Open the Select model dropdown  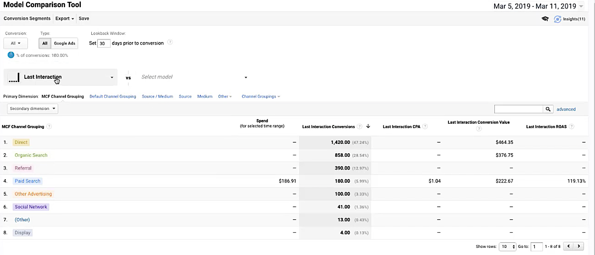tap(194, 77)
